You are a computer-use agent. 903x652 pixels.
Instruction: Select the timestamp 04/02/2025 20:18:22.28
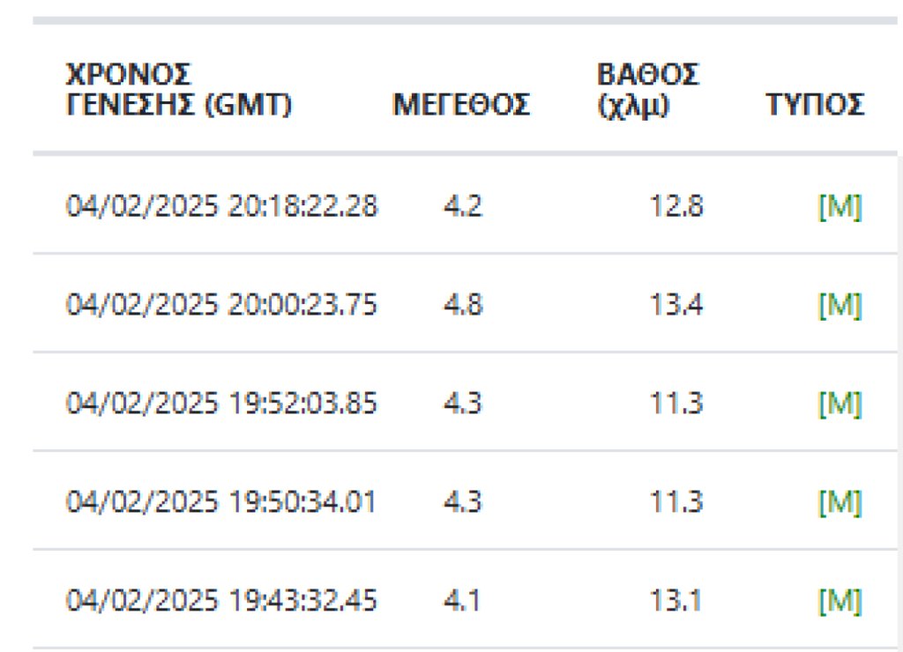point(221,206)
